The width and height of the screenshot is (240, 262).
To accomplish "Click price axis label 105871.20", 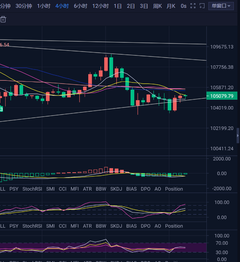I will (x=222, y=88).
